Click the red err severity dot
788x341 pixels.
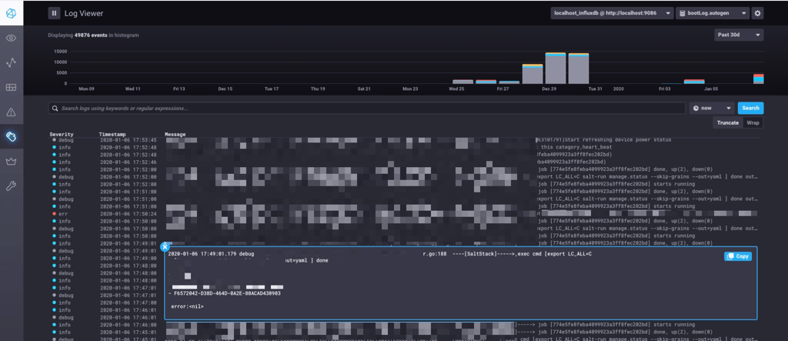(54, 214)
